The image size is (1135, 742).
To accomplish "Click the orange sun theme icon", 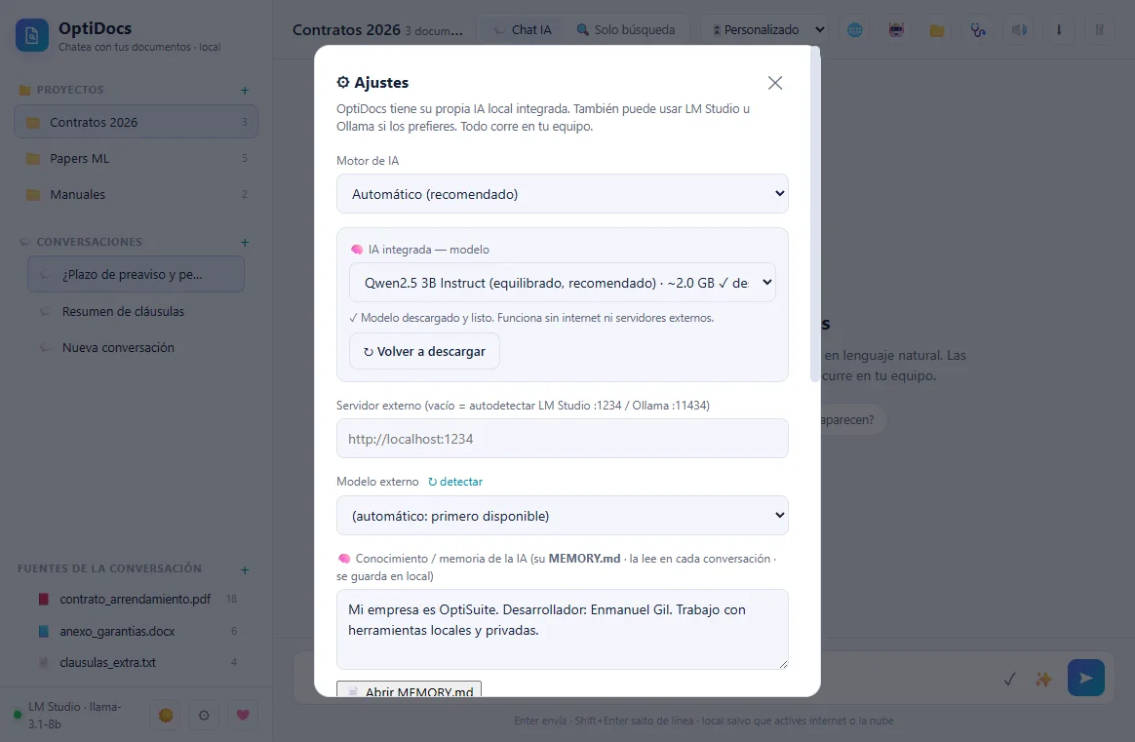I will tap(166, 716).
